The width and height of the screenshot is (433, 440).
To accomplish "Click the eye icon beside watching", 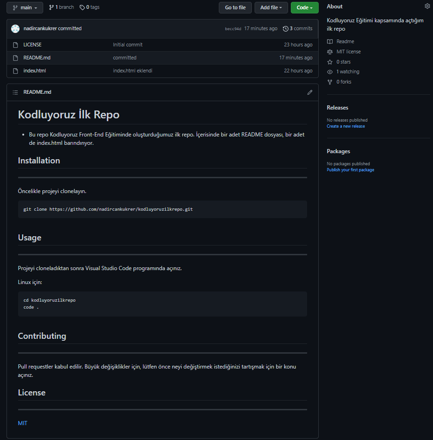I will 330,72.
